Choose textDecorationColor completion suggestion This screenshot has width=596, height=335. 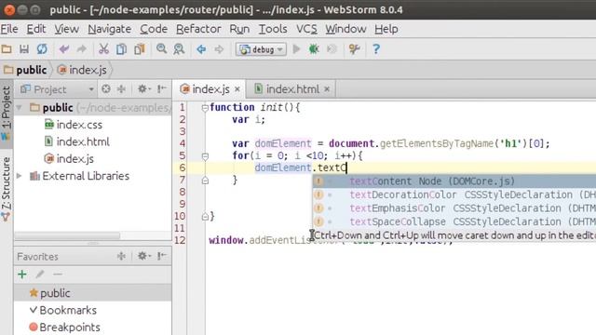tap(454, 194)
